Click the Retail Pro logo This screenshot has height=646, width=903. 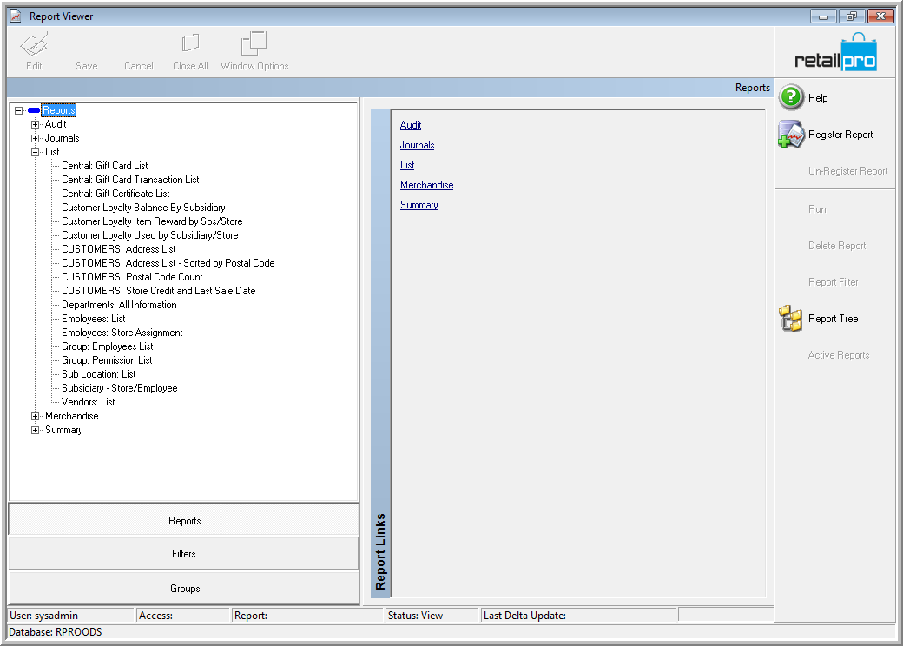pos(835,52)
